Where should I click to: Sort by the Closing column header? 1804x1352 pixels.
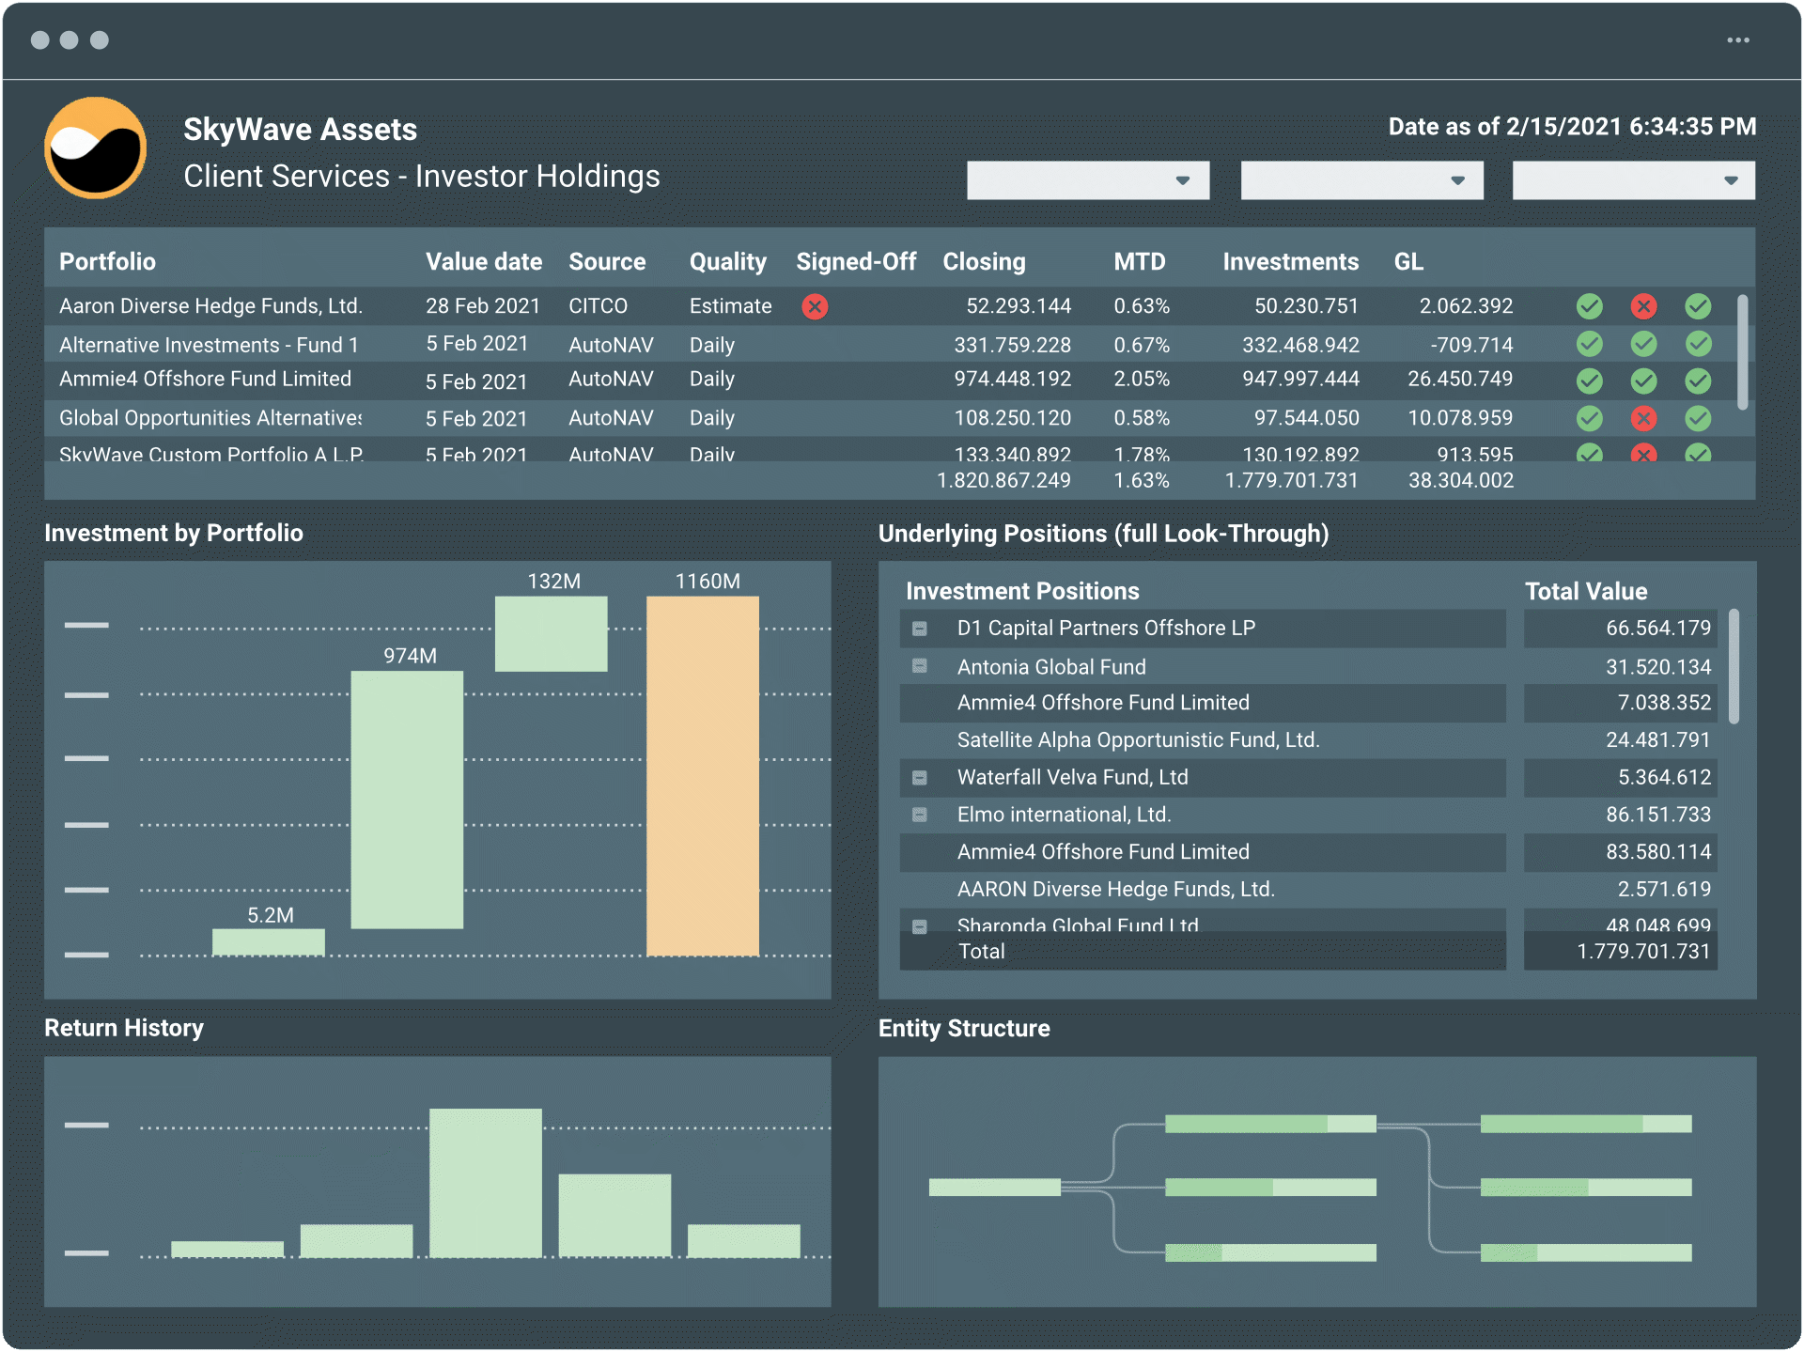[x=984, y=262]
